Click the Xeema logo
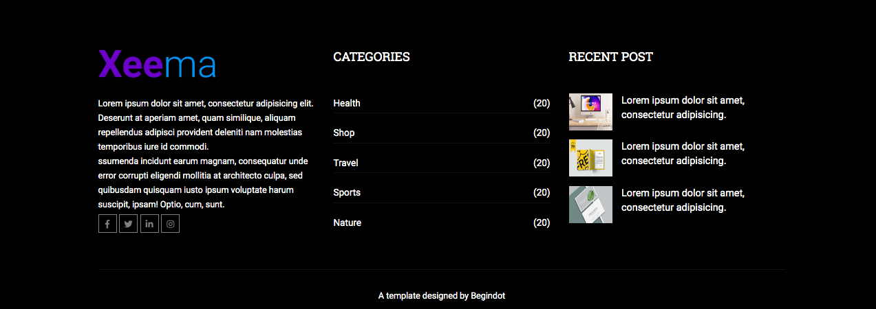This screenshot has height=309, width=876. [157, 65]
